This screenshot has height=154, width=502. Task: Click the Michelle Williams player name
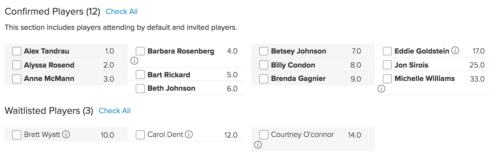(x=425, y=79)
